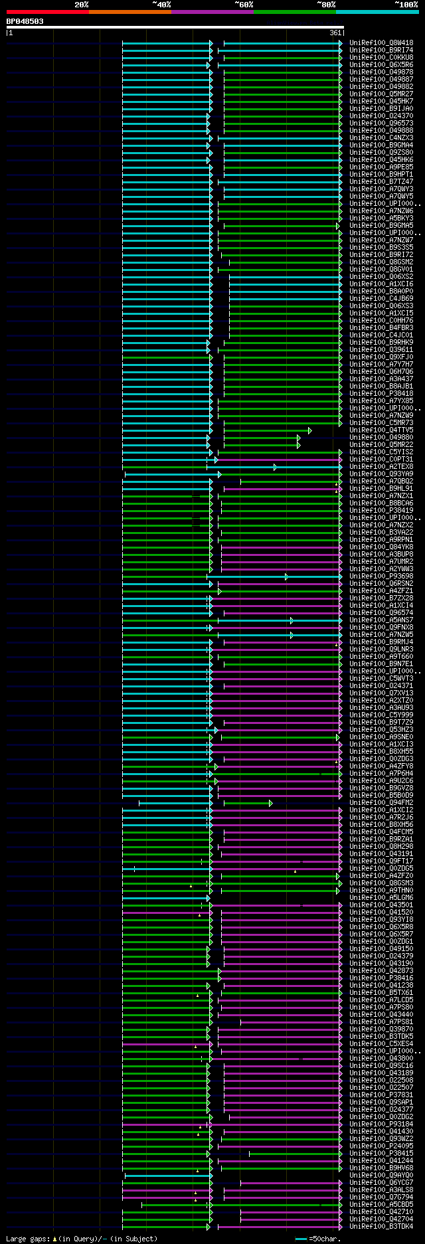Select the UniRef100_A7PS81 label
The height and width of the screenshot is (1244, 425).
pyautogui.click(x=381, y=1022)
